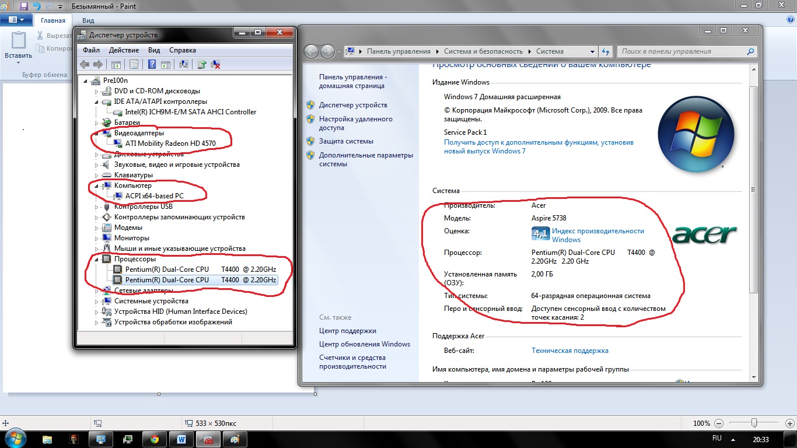Expand the Модемы node
Viewport: 797px width, 448px height.
pyautogui.click(x=97, y=228)
